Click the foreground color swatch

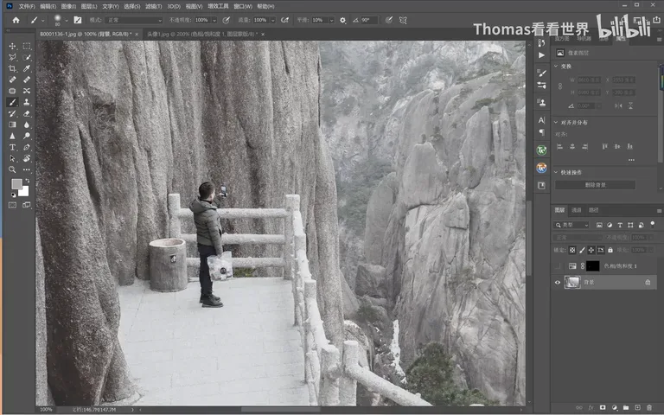pyautogui.click(x=16, y=184)
